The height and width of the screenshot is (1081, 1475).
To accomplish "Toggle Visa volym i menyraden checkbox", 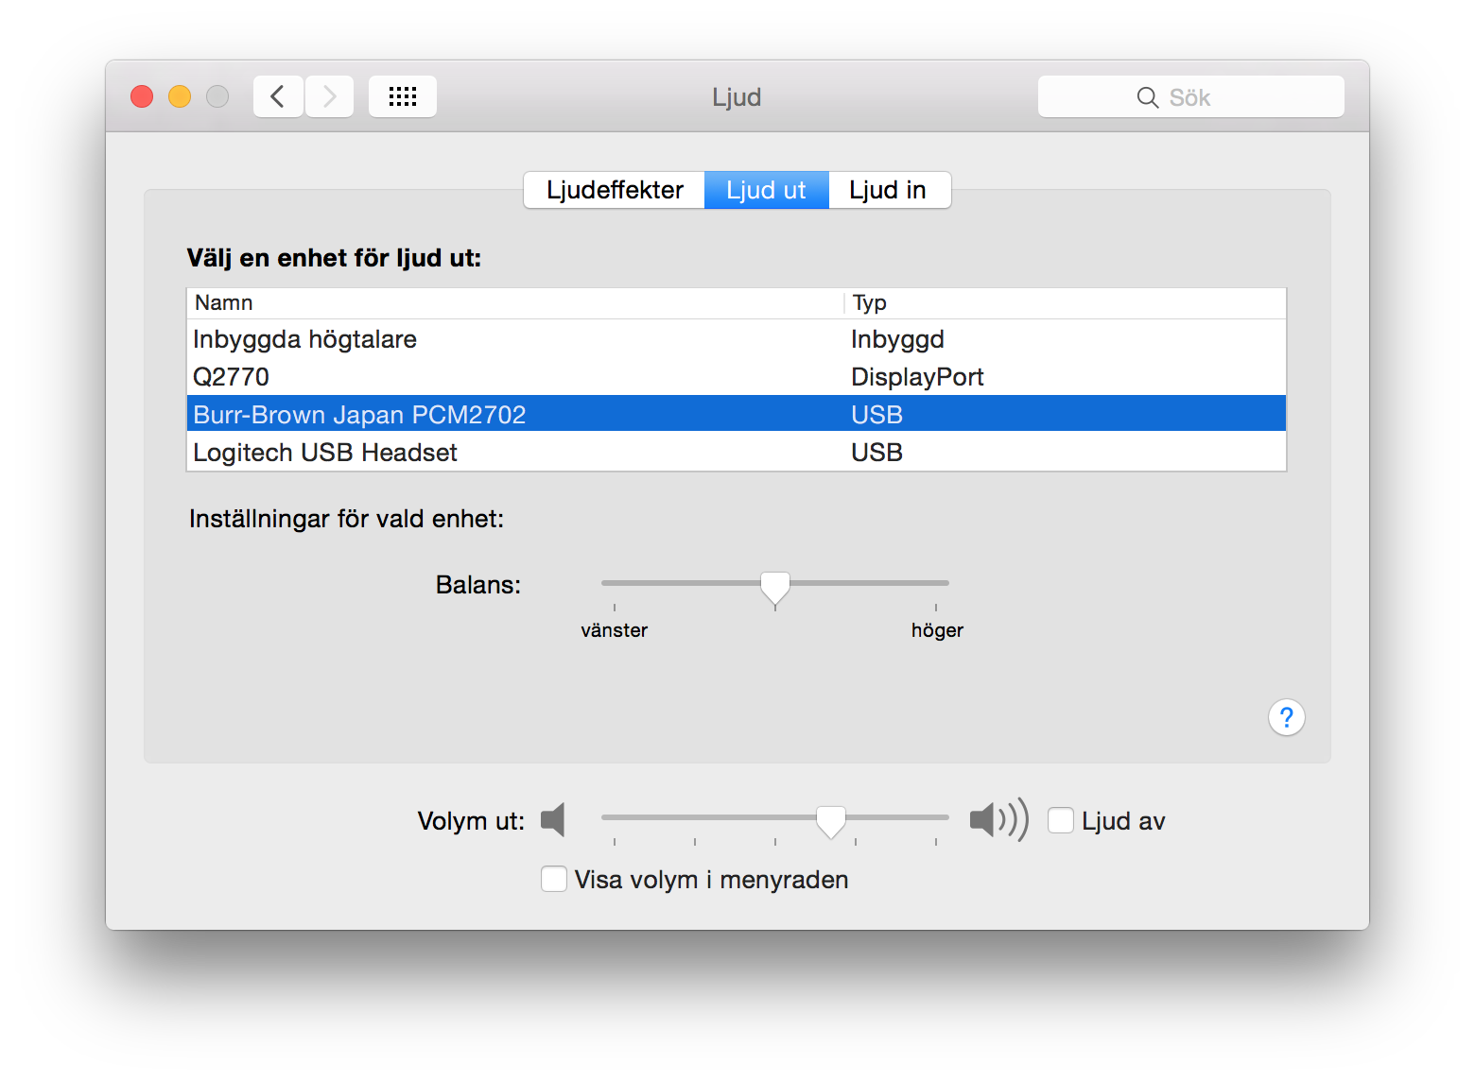I will tap(554, 879).
